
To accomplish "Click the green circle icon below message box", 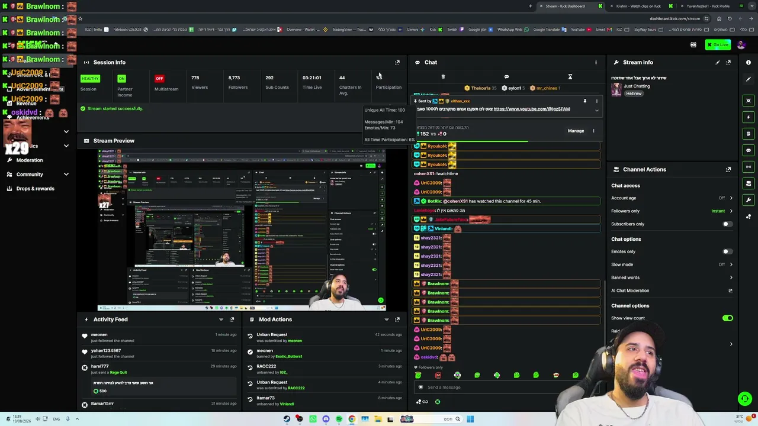I will [438, 402].
